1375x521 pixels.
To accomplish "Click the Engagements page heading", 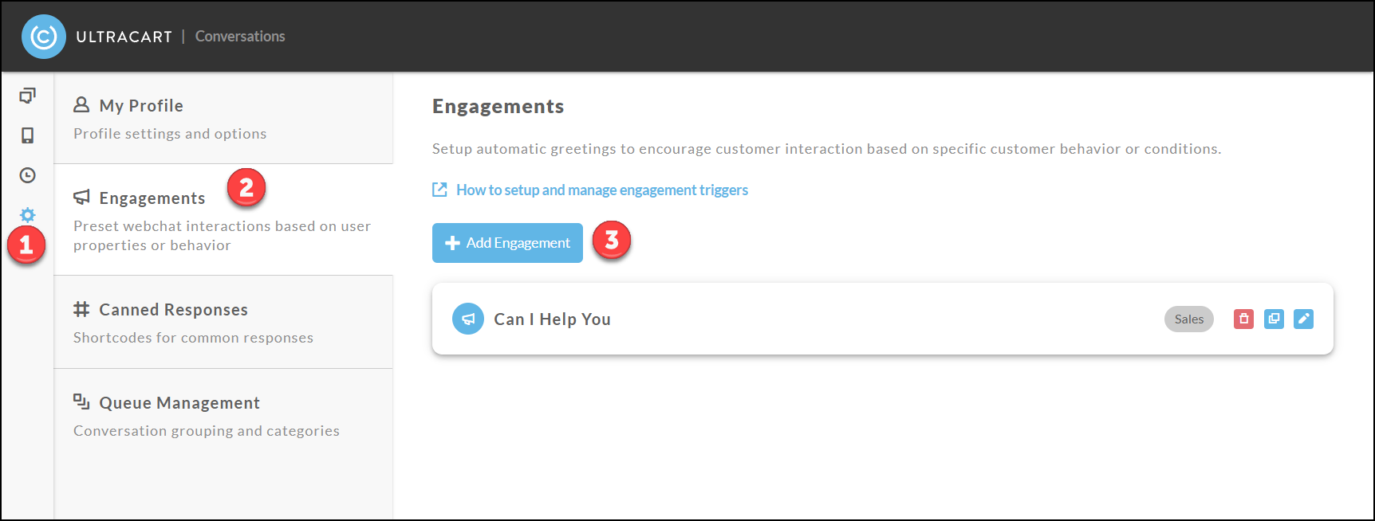I will click(x=498, y=106).
